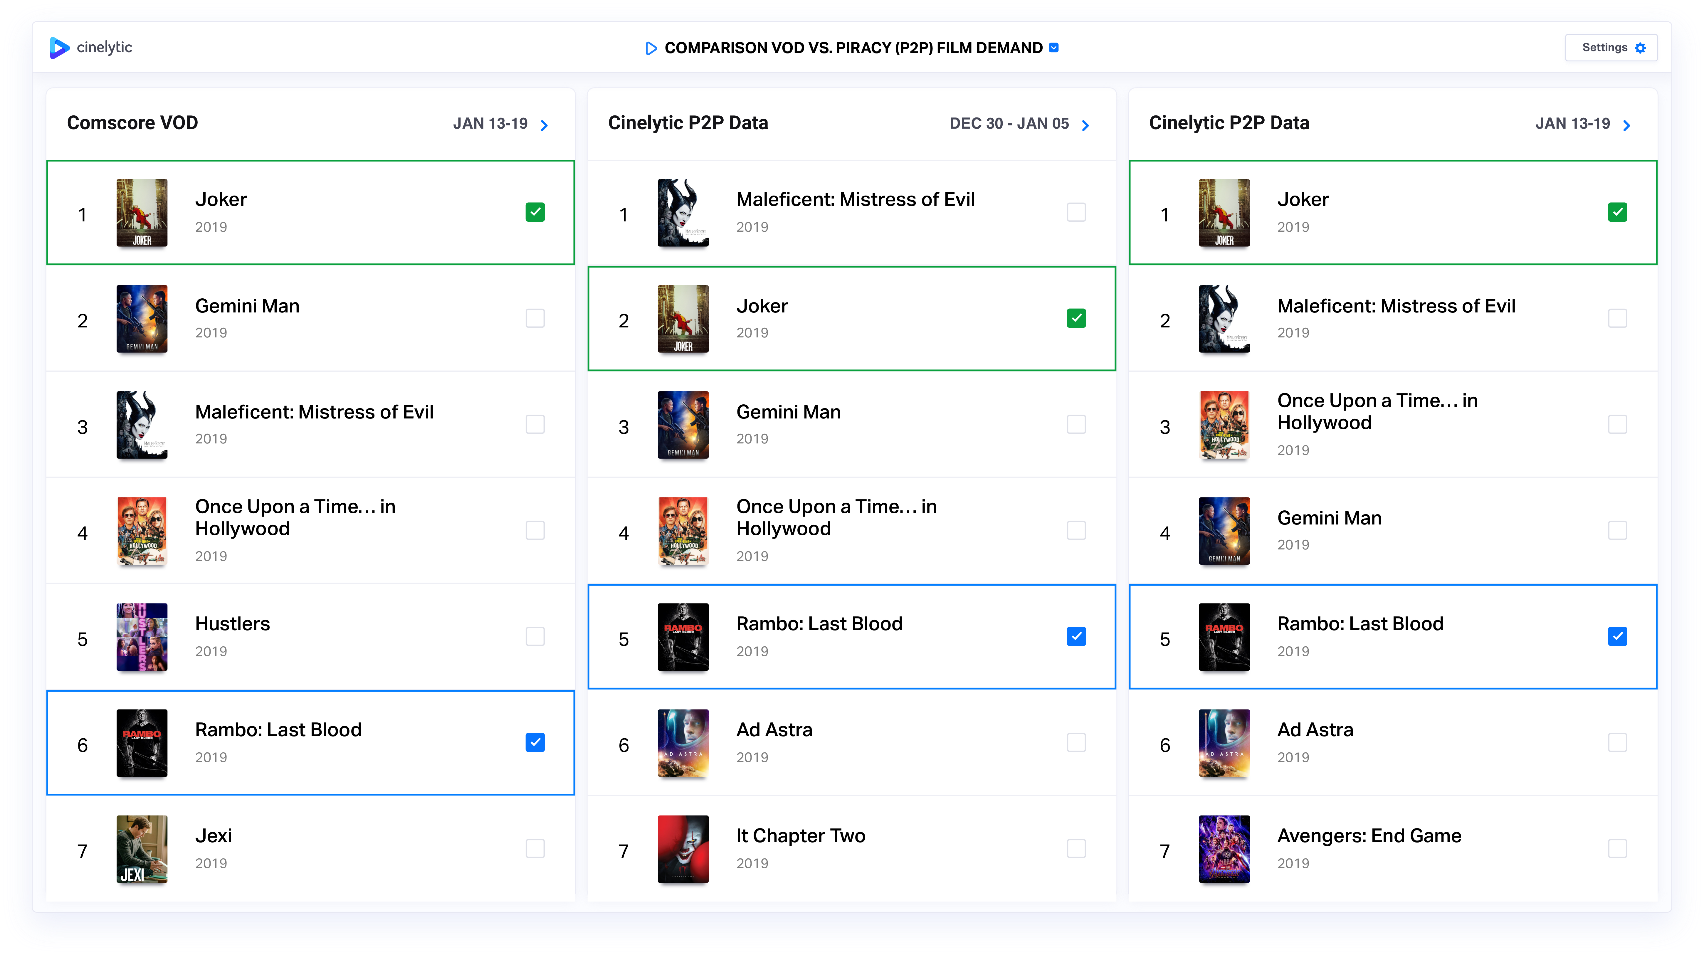The width and height of the screenshot is (1704, 955).
Task: Click the small blue badge after the title
Action: (1054, 48)
